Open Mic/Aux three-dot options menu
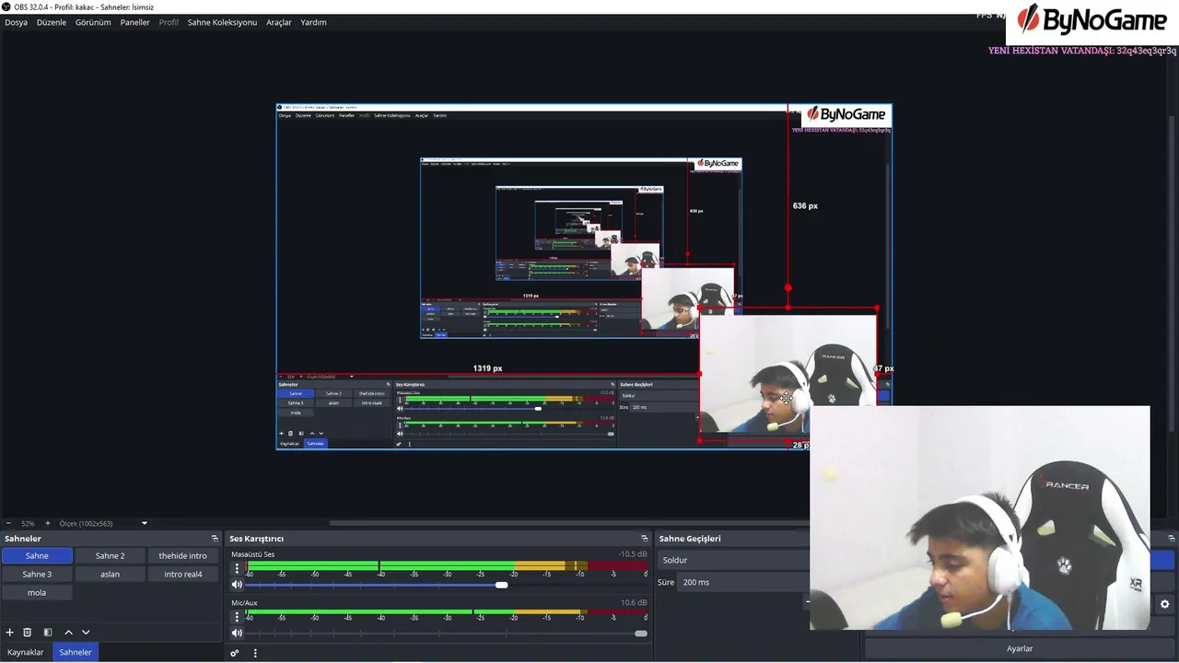The image size is (1179, 663). point(237,616)
